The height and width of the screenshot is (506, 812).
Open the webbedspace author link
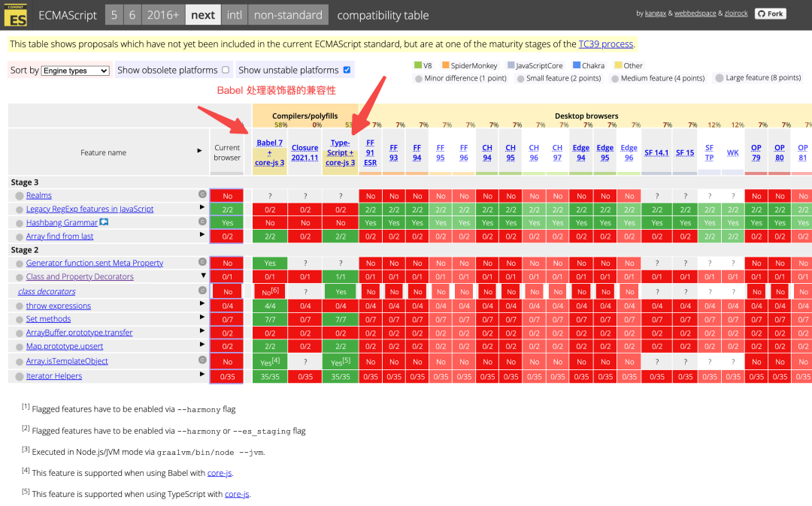point(695,14)
